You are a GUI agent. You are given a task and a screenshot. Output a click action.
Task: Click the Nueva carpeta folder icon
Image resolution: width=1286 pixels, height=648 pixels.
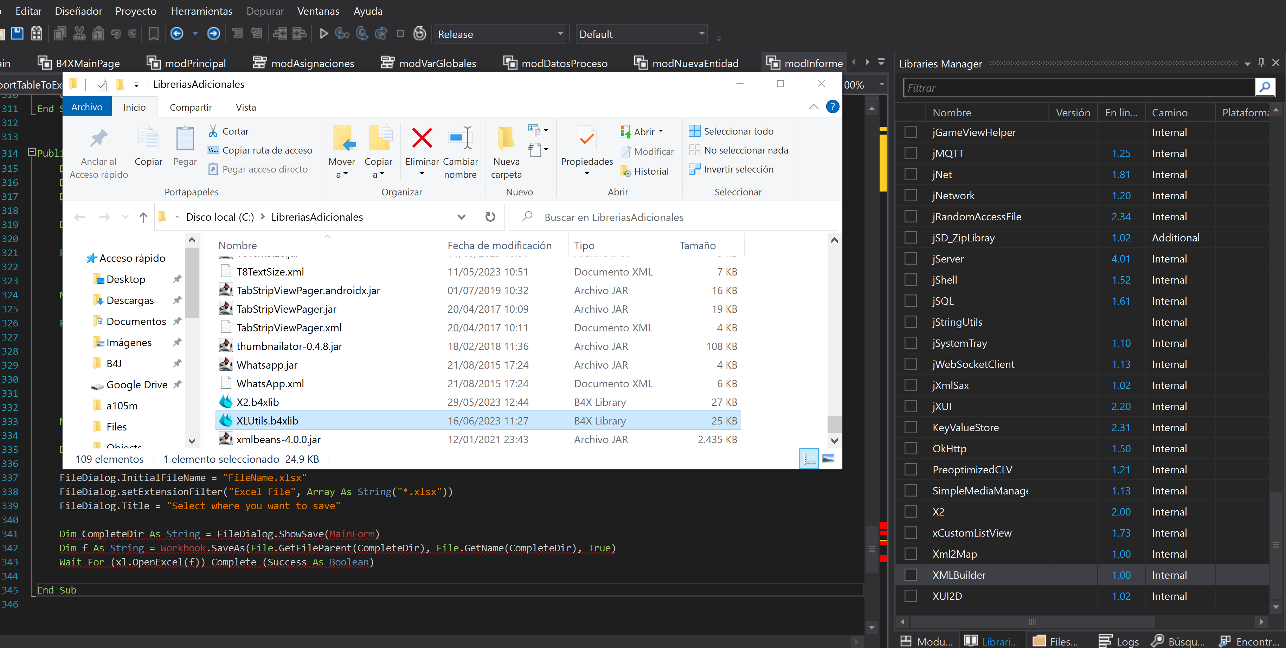coord(506,138)
